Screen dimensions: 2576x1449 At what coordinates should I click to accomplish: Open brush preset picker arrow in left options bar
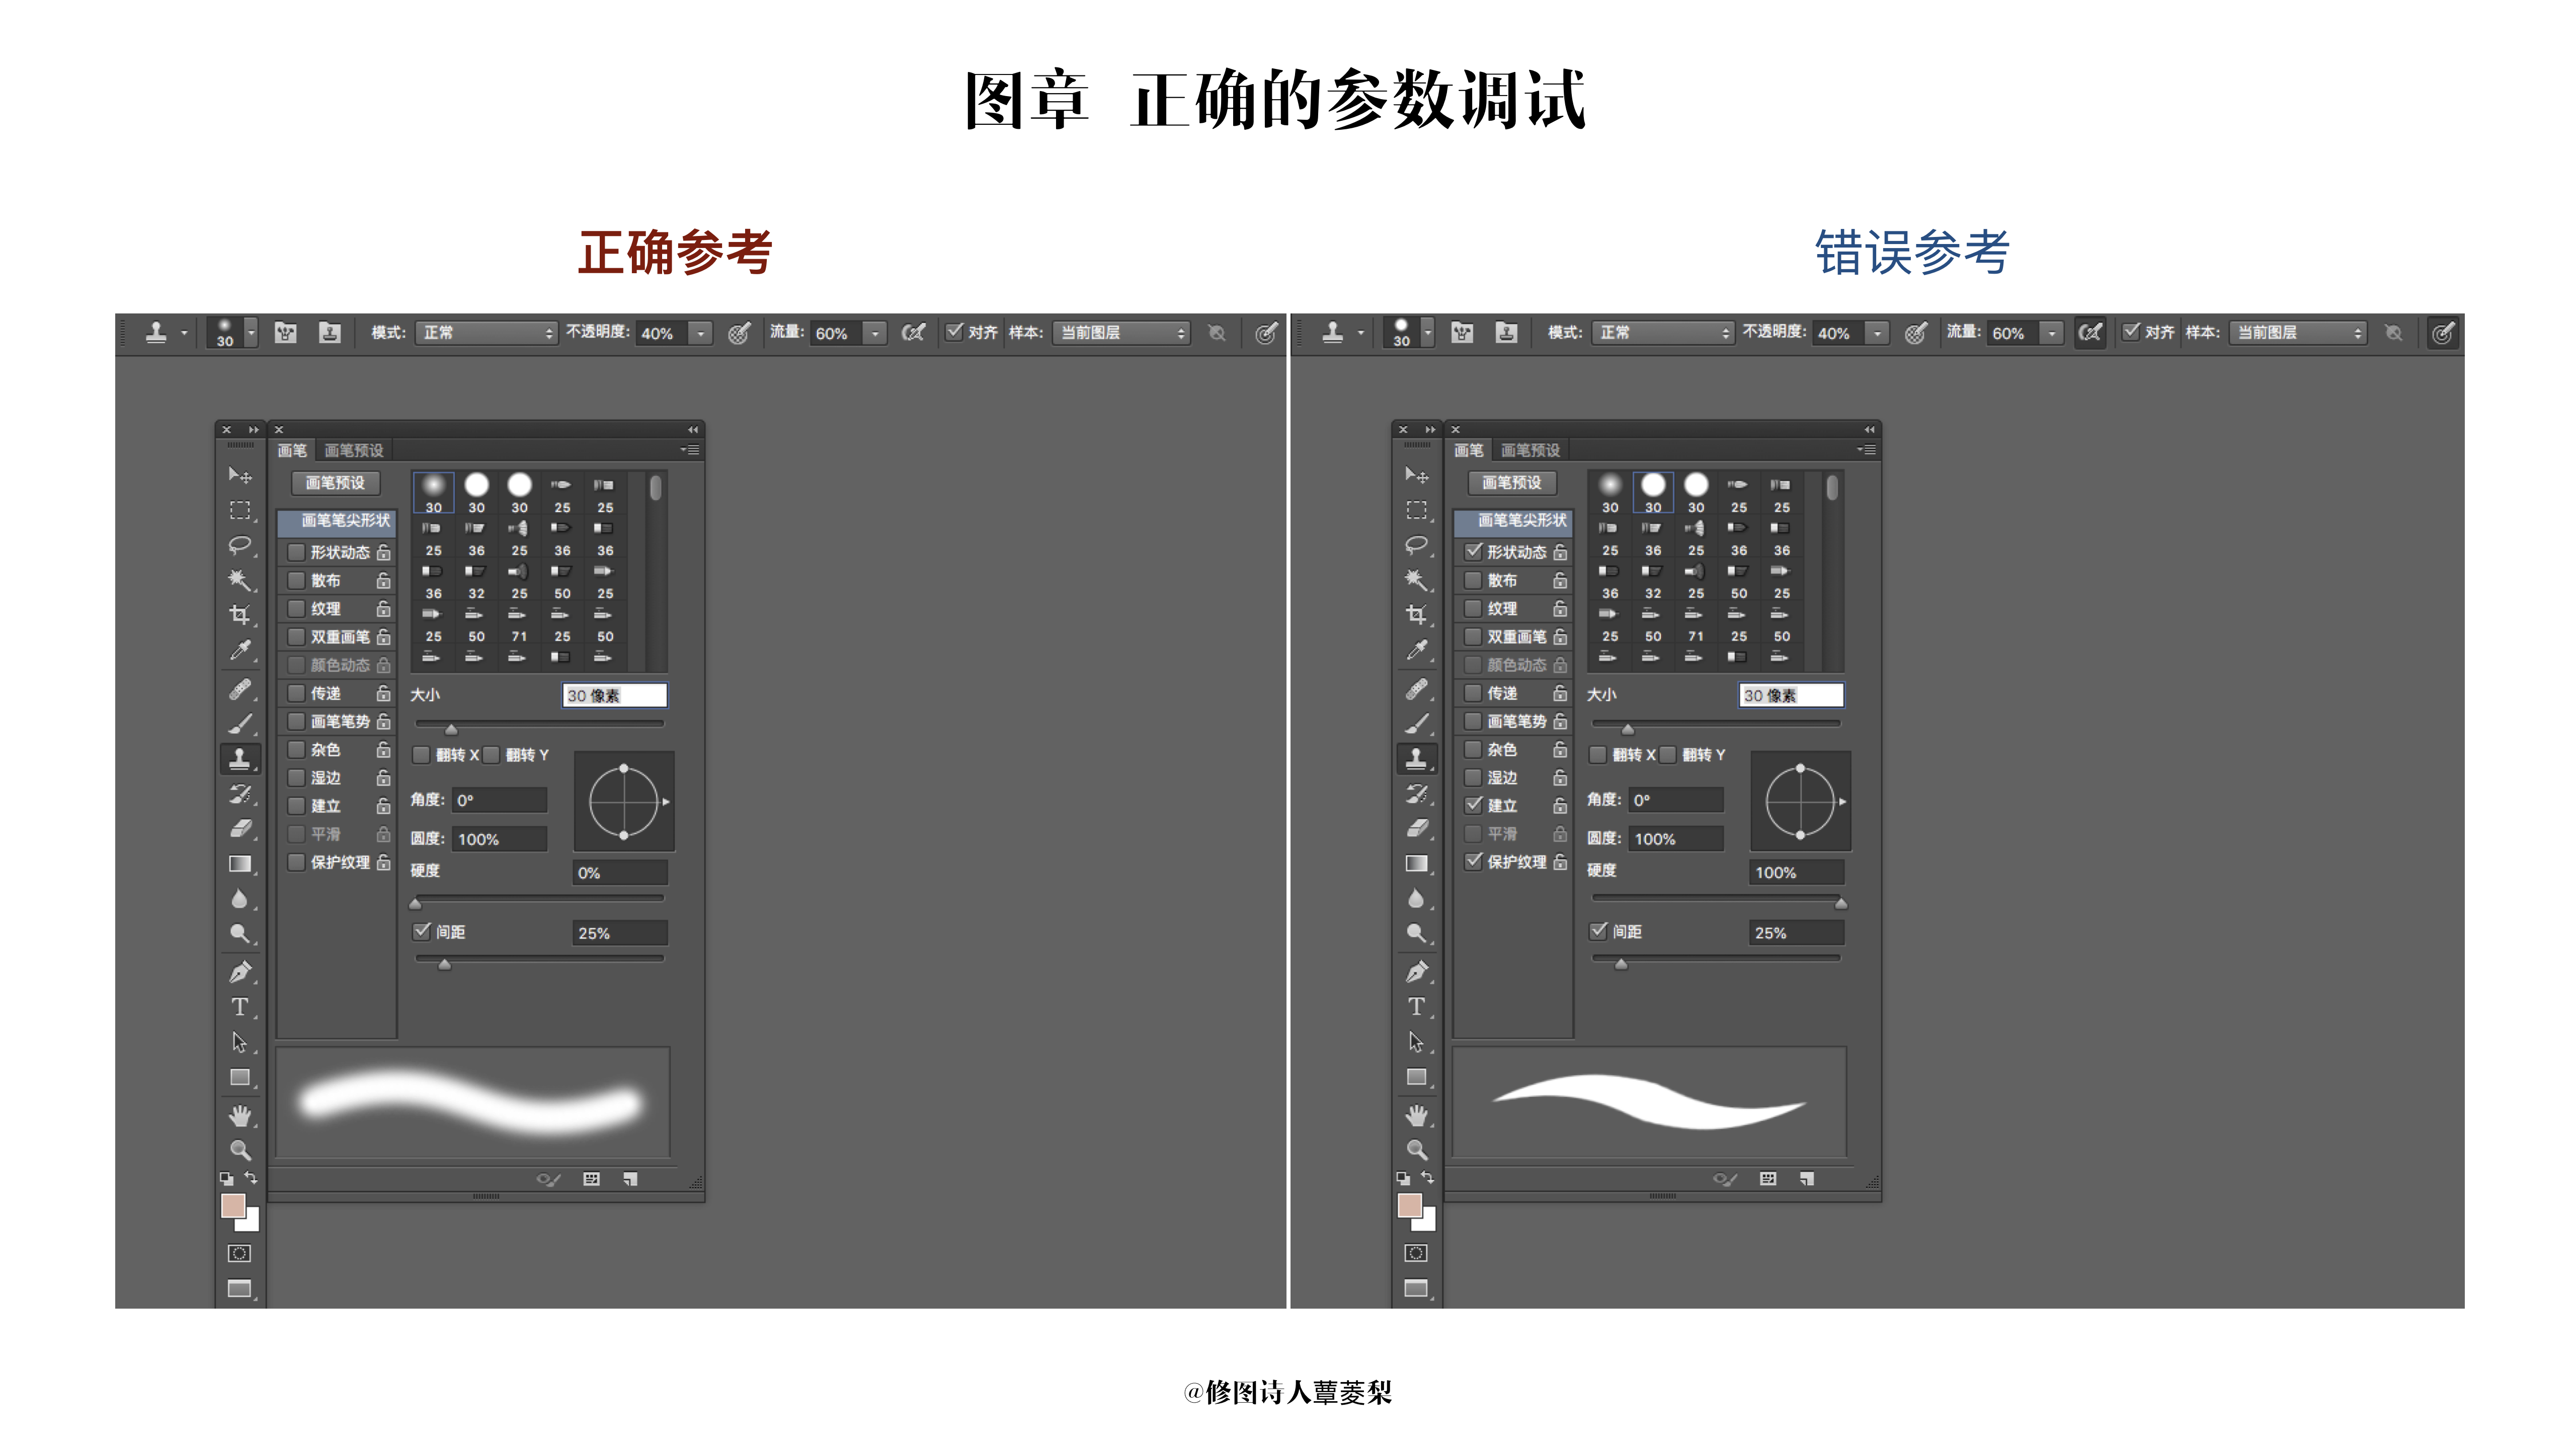(x=251, y=333)
